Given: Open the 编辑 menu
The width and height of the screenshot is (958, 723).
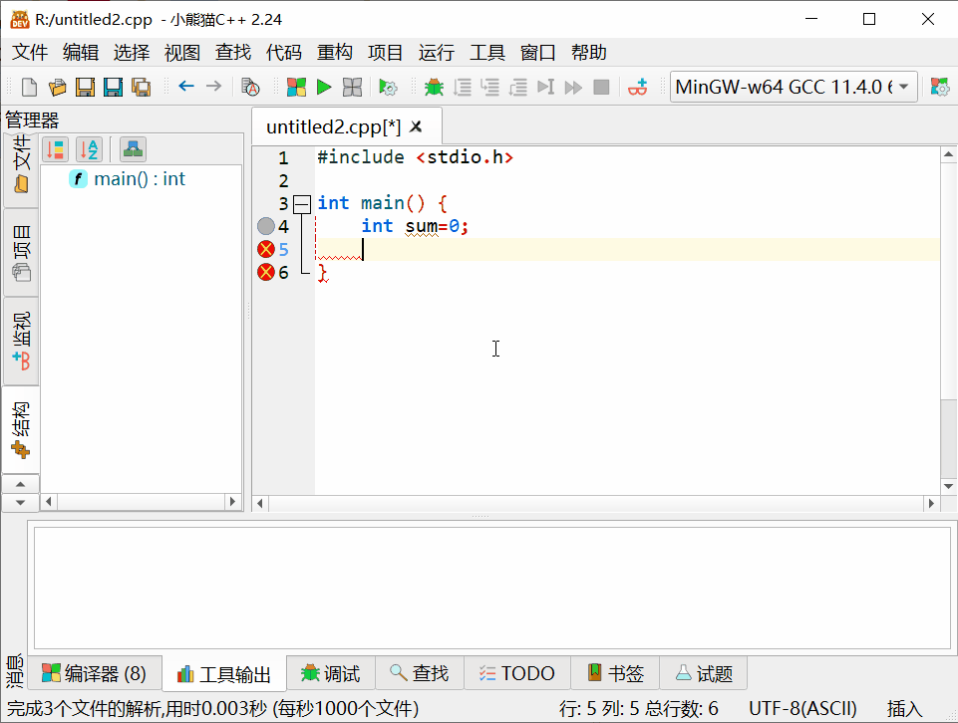Looking at the screenshot, I should (x=81, y=53).
